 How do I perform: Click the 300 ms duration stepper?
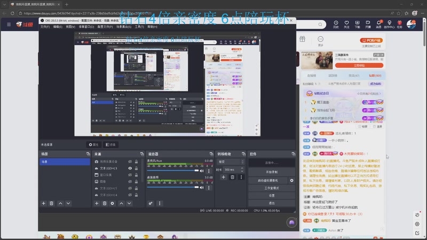coord(242,170)
